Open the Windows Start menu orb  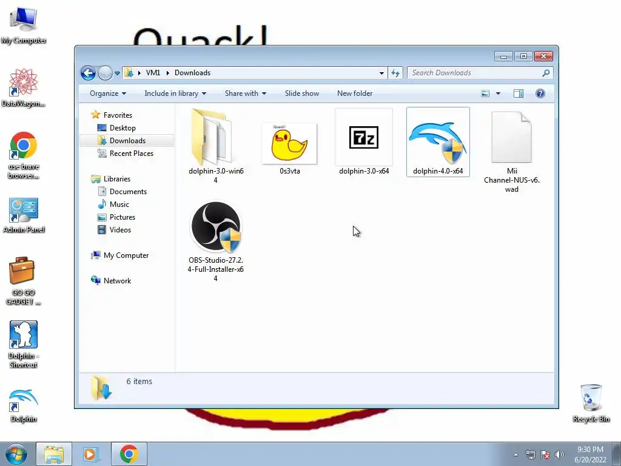pos(16,454)
